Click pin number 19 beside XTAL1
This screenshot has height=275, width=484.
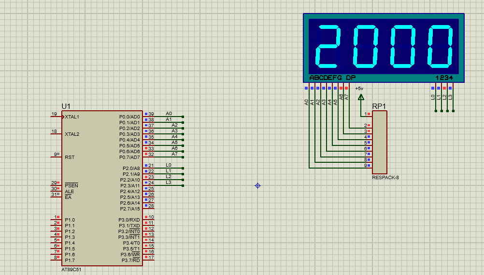(x=54, y=114)
